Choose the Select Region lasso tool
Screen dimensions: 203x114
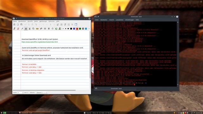[x=41, y=28]
